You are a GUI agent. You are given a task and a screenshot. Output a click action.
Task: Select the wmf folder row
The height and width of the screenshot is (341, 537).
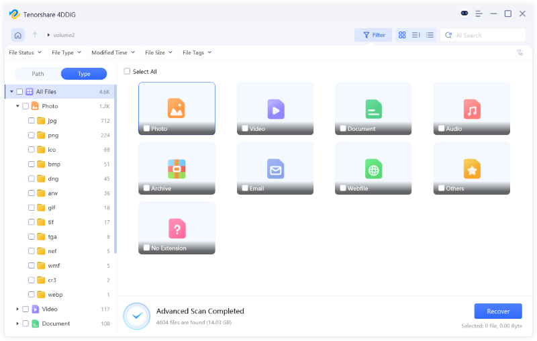60,265
